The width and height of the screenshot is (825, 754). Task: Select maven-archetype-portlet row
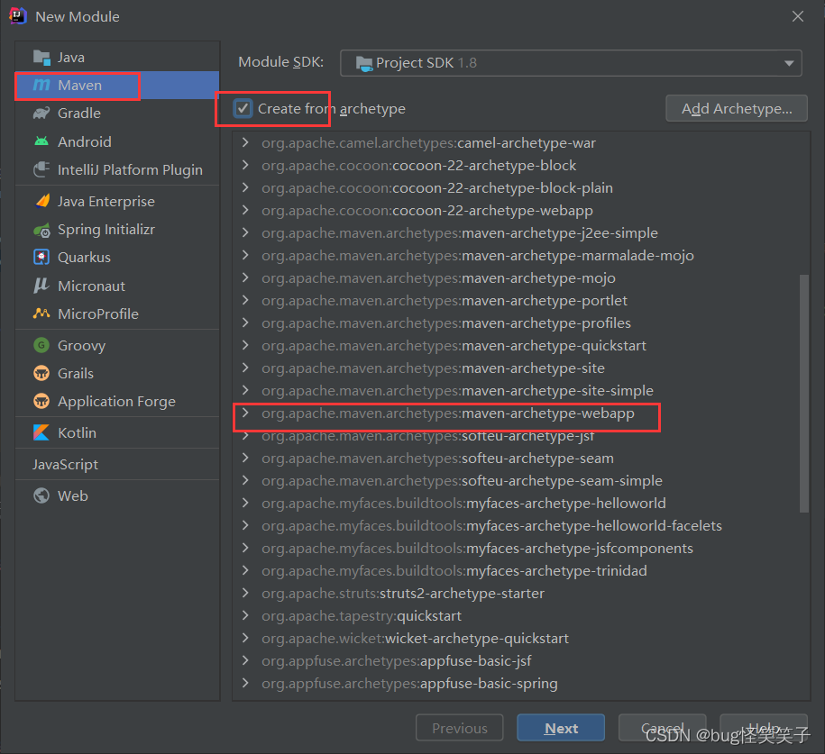pos(521,301)
